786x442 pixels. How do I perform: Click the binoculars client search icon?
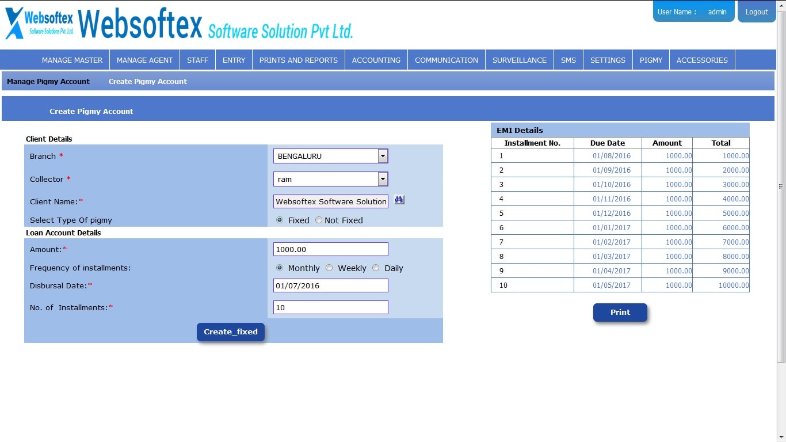[x=399, y=200]
